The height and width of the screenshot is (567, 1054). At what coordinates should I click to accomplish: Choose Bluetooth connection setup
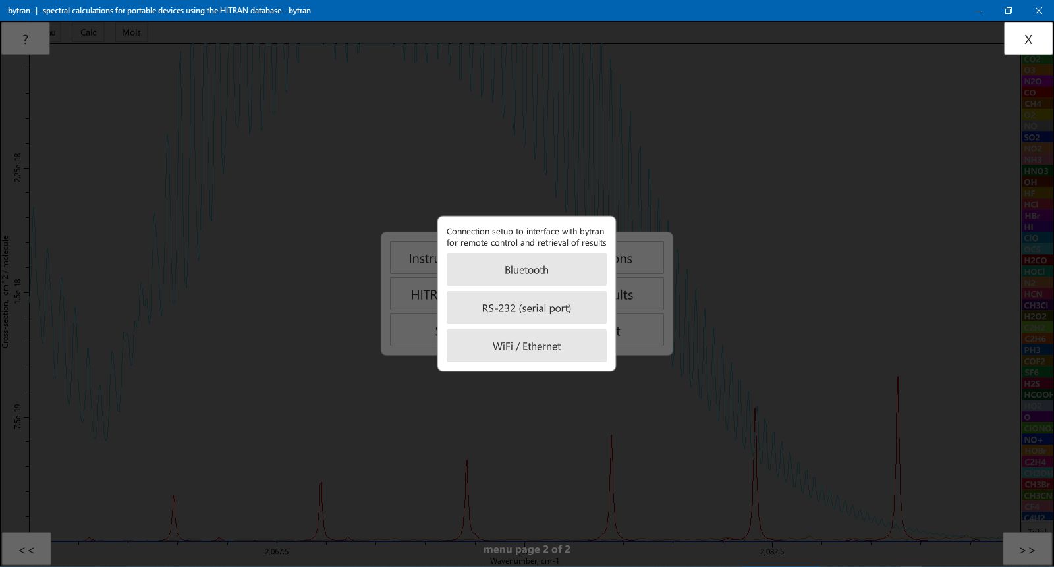click(x=526, y=270)
